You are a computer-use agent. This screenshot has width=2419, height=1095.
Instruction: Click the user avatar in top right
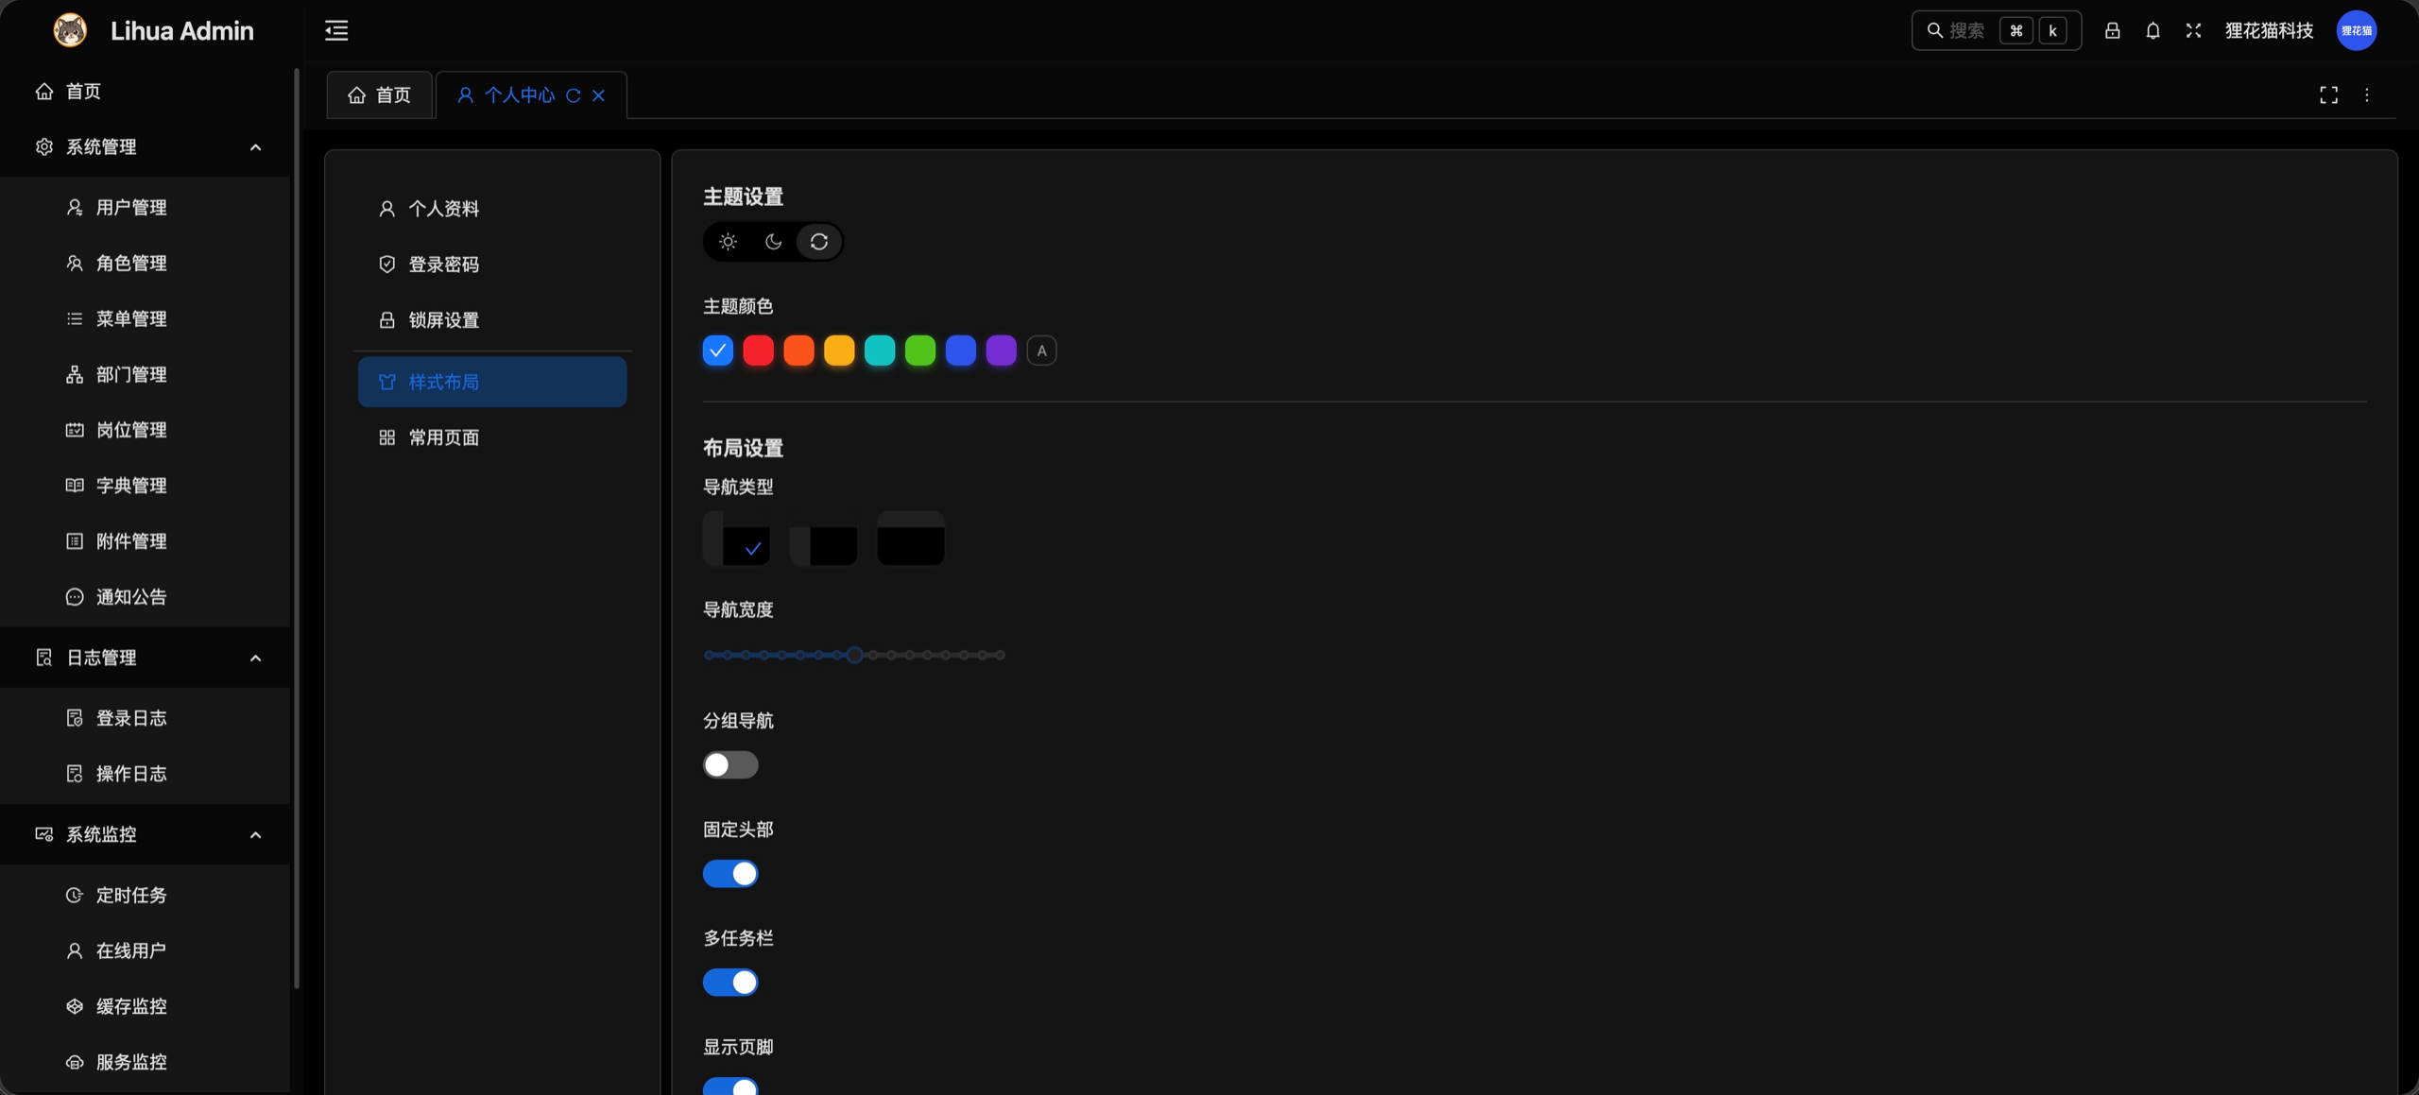2357,30
